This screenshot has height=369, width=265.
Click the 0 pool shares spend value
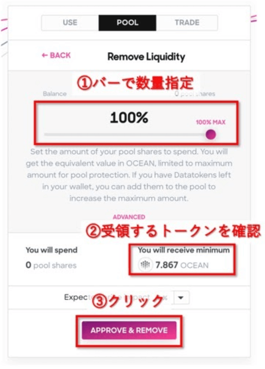51,265
